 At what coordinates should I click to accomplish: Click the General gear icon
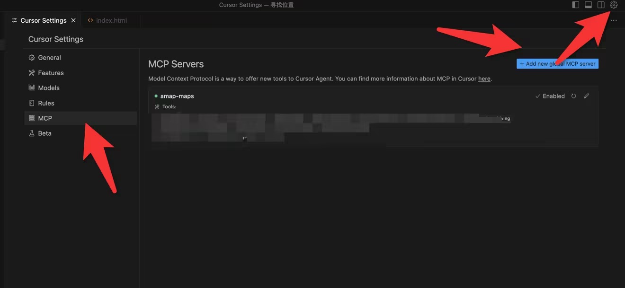click(32, 58)
